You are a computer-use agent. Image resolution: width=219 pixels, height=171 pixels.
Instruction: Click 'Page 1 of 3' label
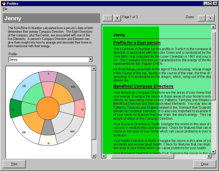[130, 17]
